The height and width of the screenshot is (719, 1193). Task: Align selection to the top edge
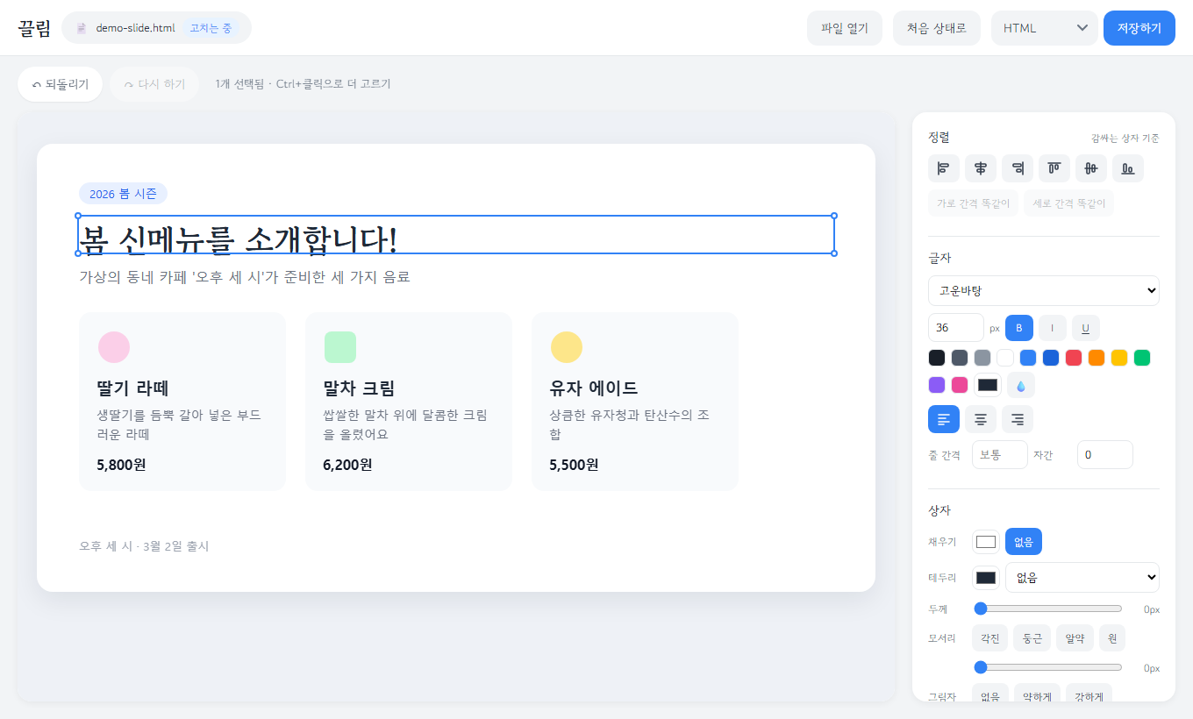point(1054,168)
